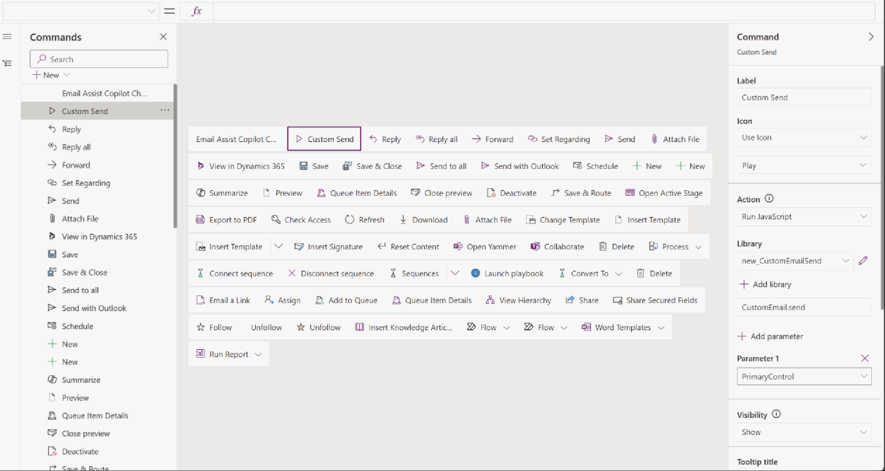Click Add library
885x471 pixels.
(x=765, y=284)
